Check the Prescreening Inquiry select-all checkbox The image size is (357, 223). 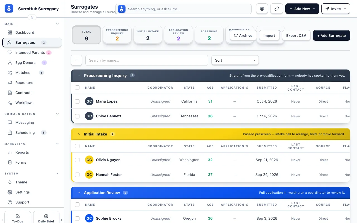click(77, 88)
